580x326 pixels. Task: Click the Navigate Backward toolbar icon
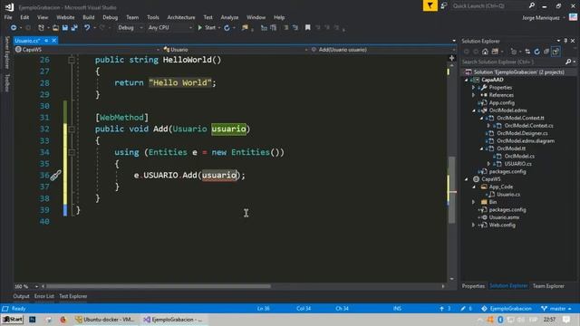click(14, 28)
